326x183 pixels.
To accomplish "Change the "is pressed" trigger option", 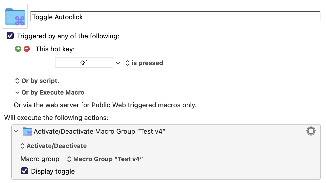I will click(144, 63).
